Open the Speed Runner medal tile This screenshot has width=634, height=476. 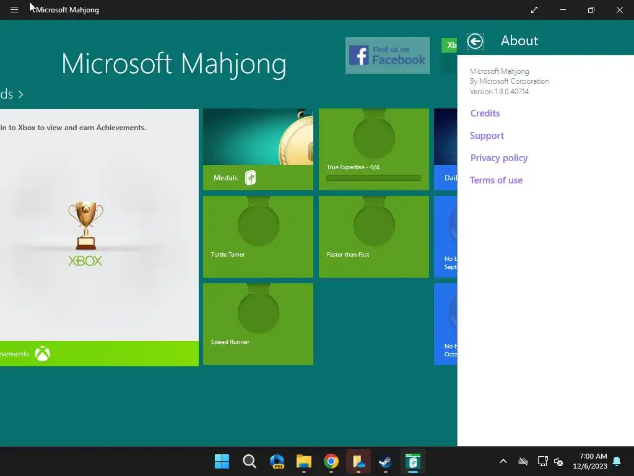coord(258,324)
